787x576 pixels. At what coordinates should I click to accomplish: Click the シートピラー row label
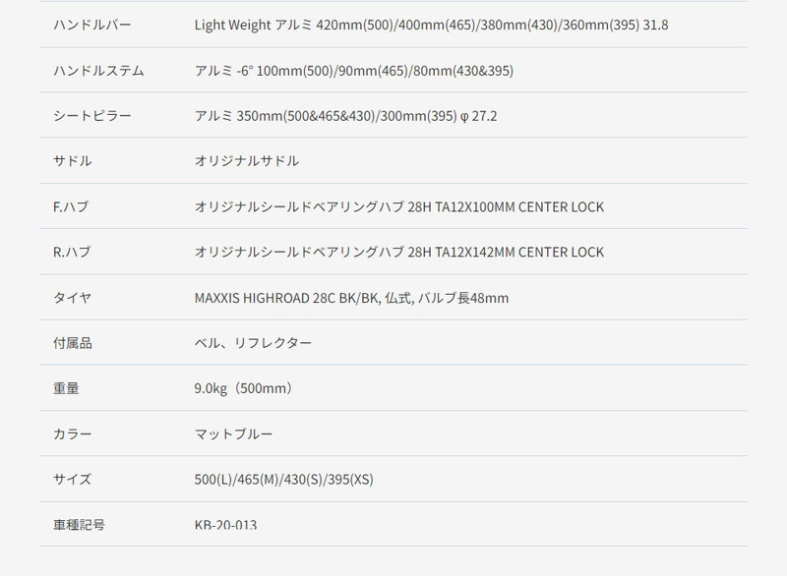click(92, 116)
